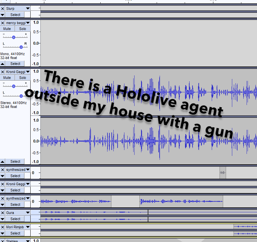Screen dimensions: 257x242
Task: Close the synthesized track holding one tiny clip
Action: pyautogui.click(x=3, y=170)
